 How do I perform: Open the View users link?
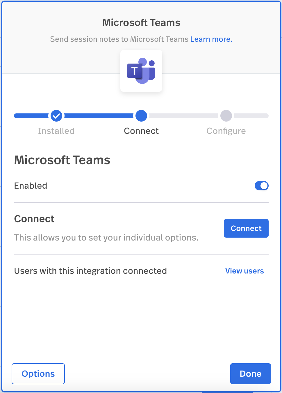click(x=245, y=271)
